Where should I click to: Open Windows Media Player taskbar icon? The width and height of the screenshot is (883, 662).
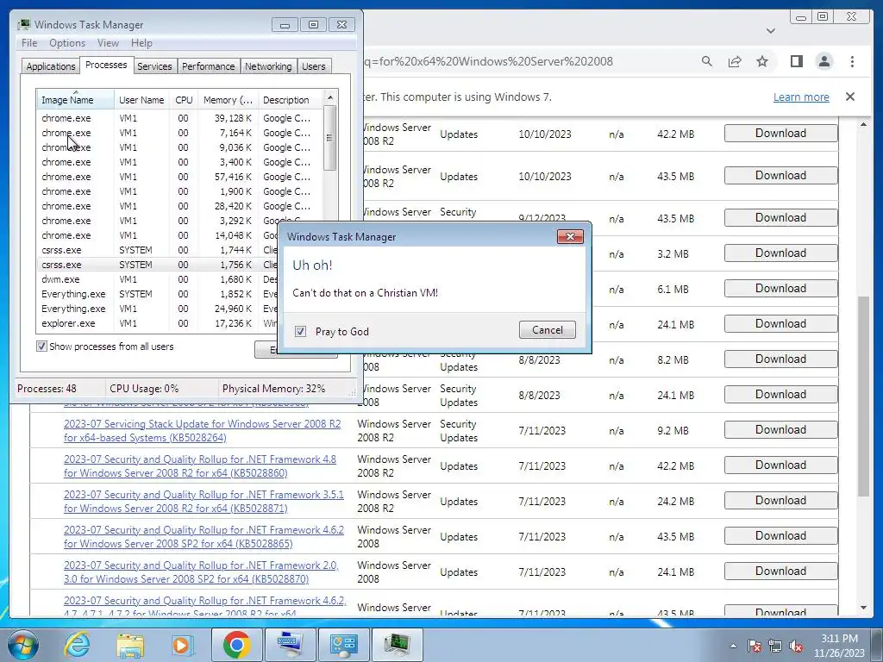182,645
